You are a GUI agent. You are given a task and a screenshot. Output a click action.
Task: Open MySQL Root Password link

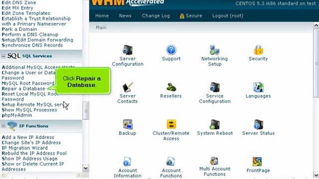coord(28,83)
